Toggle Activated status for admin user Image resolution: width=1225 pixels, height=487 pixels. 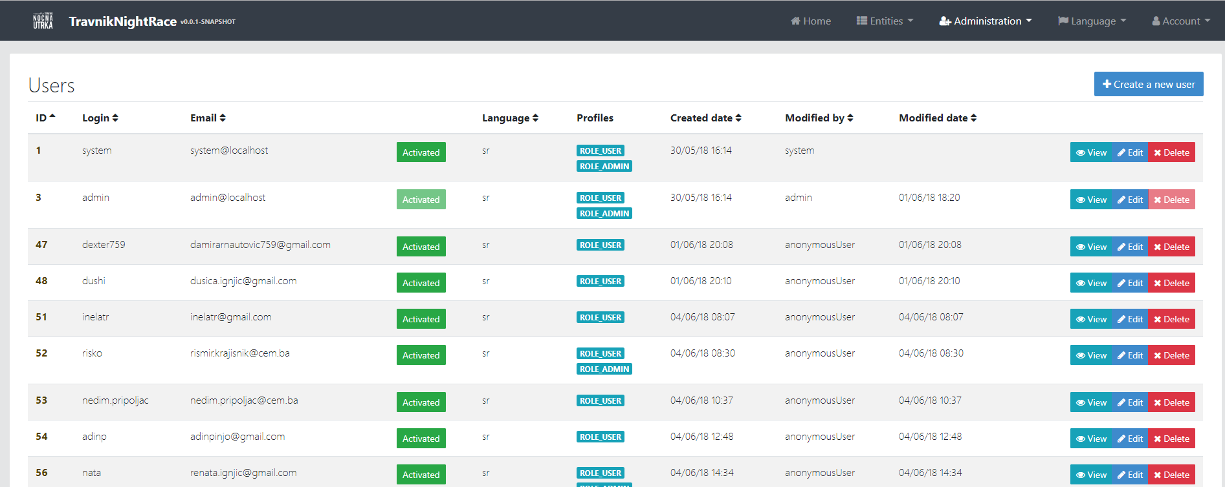coord(421,200)
